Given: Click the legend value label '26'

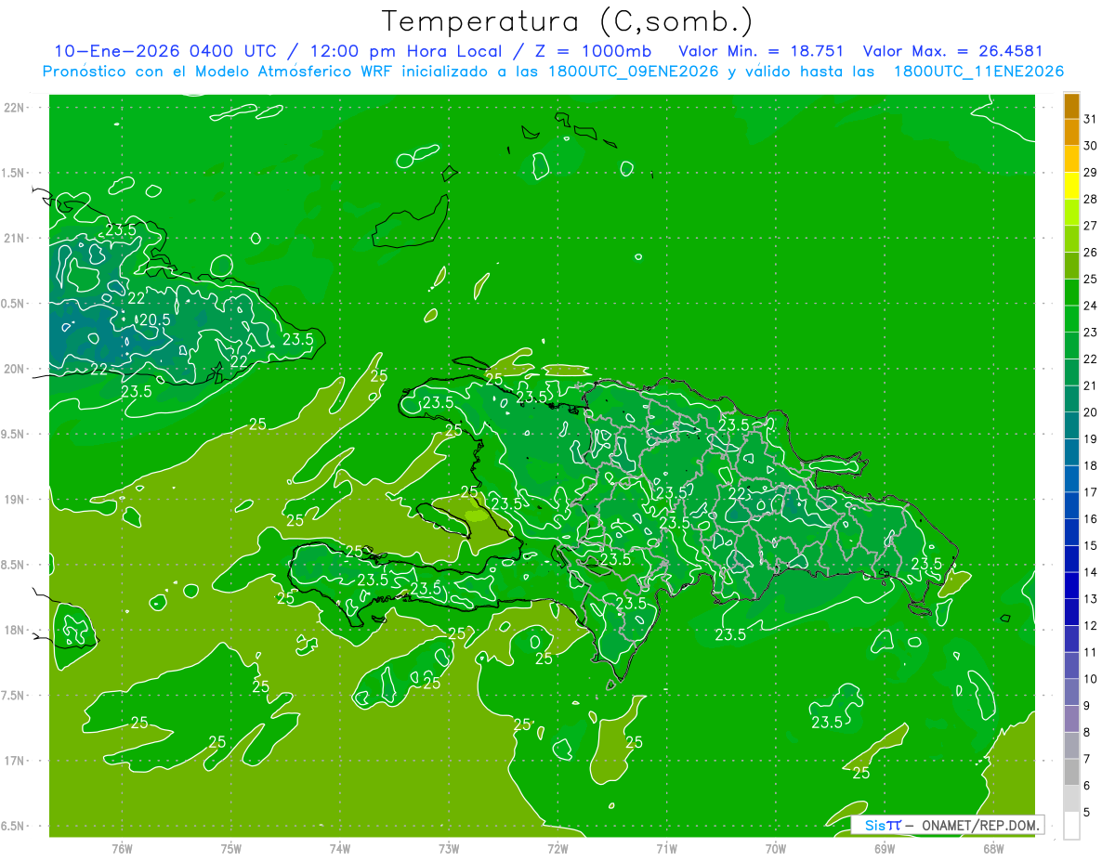Looking at the screenshot, I should click(1091, 253).
